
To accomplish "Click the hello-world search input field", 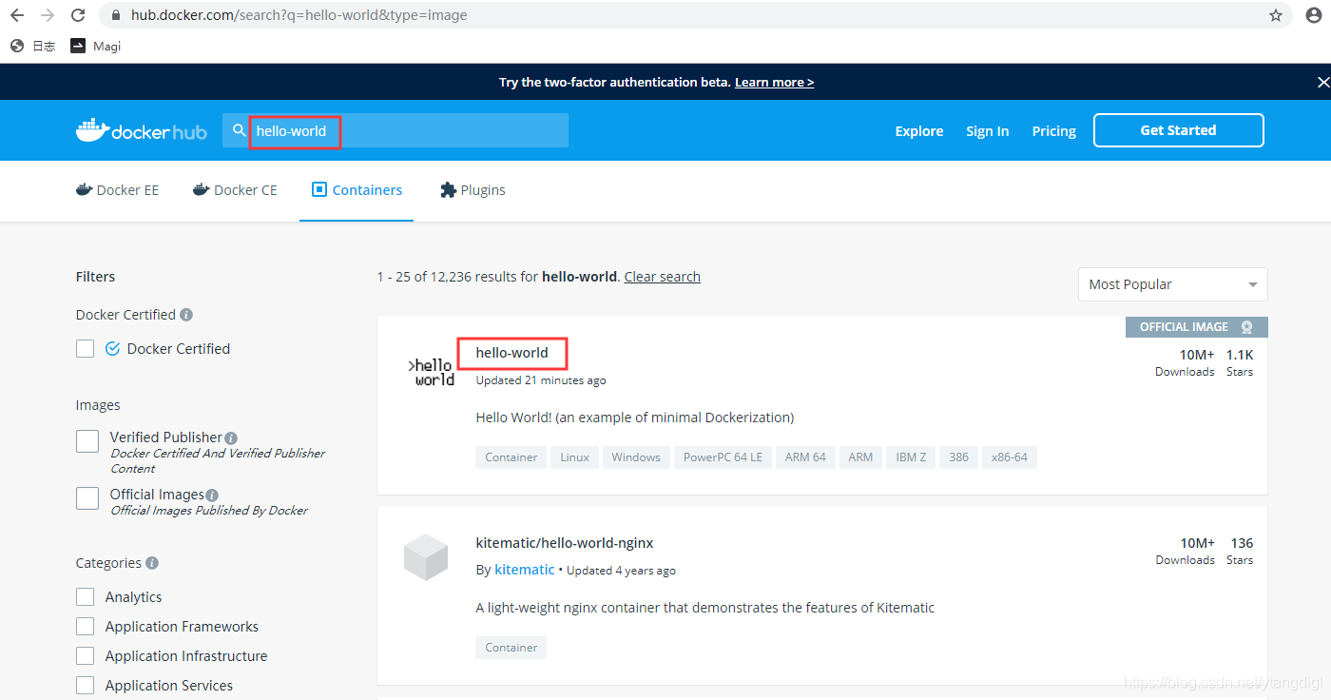I will (395, 130).
